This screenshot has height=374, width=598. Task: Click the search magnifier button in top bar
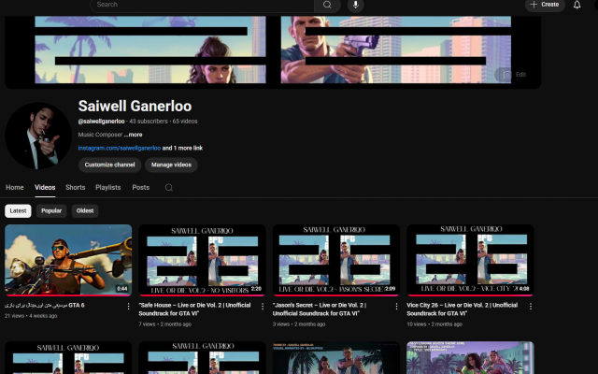327,5
